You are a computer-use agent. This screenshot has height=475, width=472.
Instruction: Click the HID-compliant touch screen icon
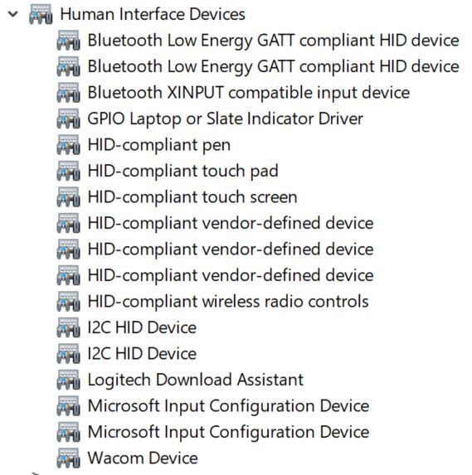(x=68, y=197)
